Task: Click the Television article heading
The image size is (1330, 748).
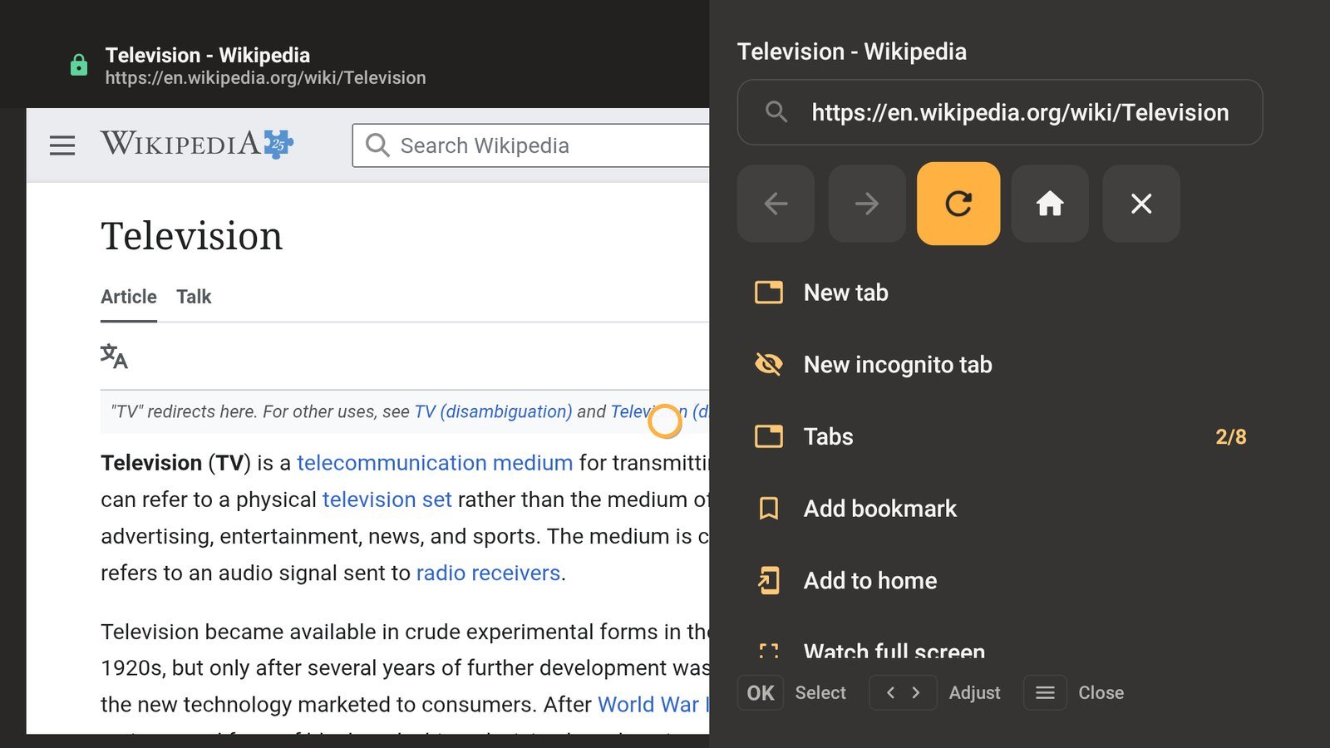Action: click(192, 236)
